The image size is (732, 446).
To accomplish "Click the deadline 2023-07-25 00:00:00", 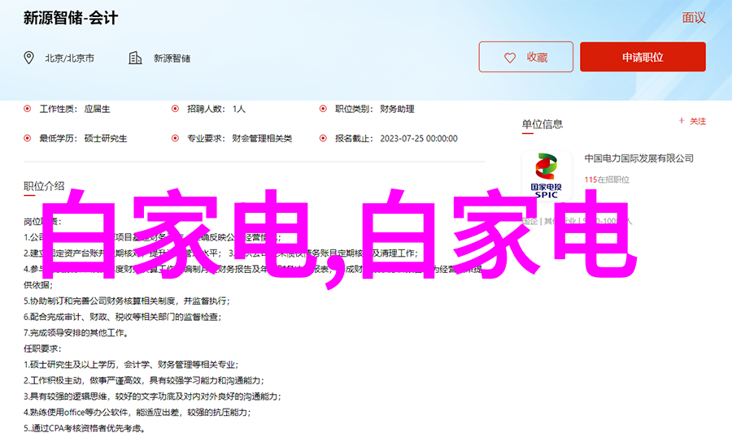I will point(419,139).
